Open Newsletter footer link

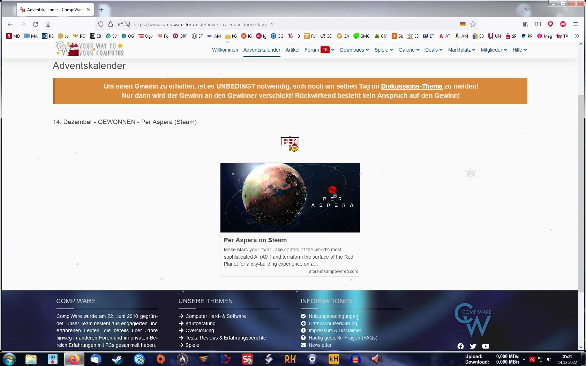320,345
